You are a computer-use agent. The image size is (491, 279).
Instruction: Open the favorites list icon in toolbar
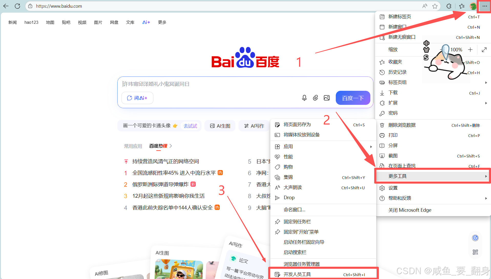point(462,6)
